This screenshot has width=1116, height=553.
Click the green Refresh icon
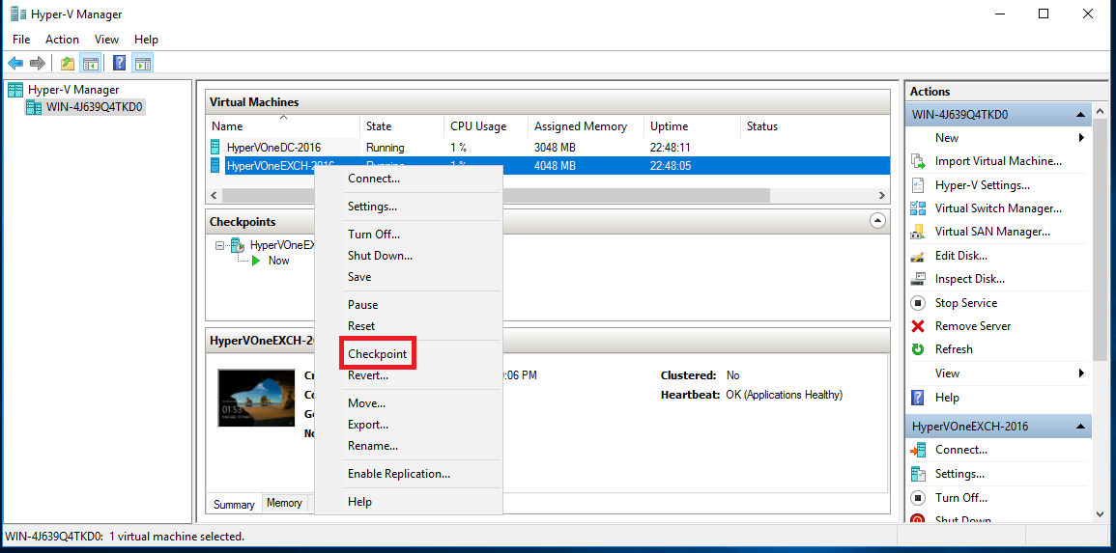click(x=918, y=349)
